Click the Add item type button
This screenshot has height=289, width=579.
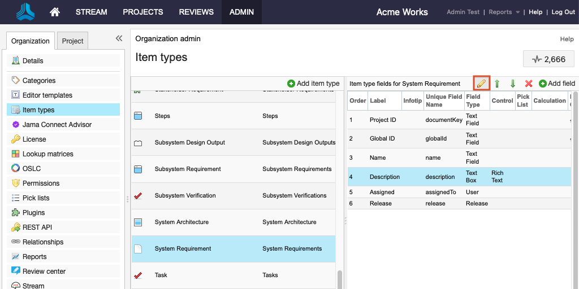(x=313, y=84)
